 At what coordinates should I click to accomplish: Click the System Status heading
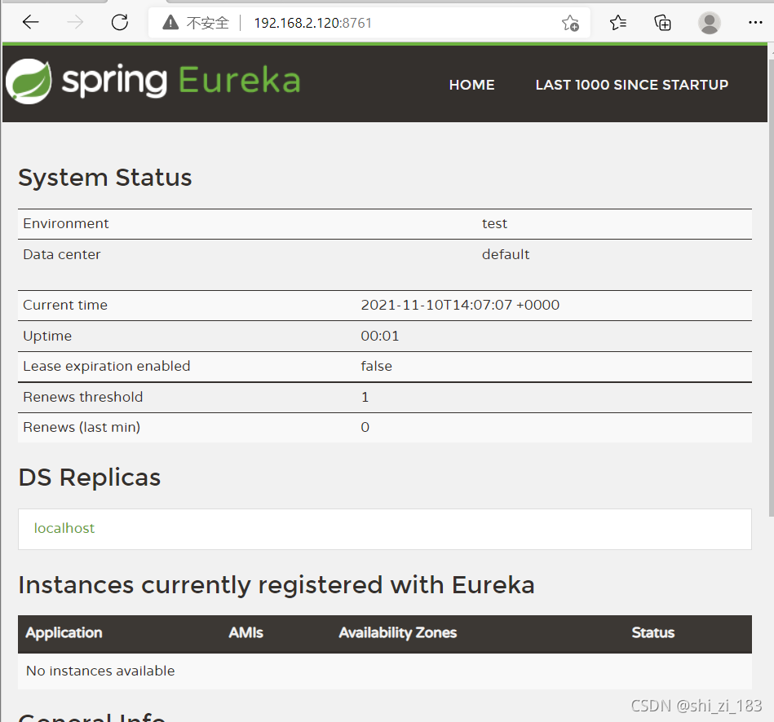point(105,178)
